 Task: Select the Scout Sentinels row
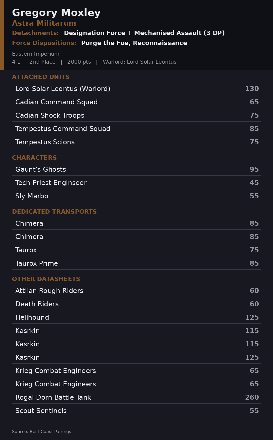pos(136,410)
